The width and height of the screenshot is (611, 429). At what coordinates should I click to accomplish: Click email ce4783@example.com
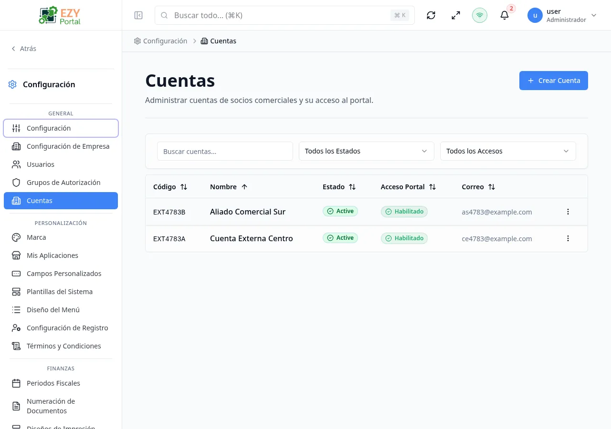coord(497,239)
